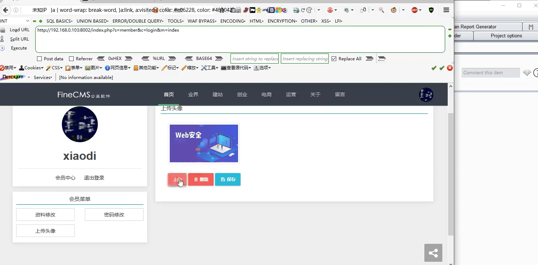Image resolution: width=538 pixels, height=265 pixels.
Task: Open the XSS dropdown in HackBar
Action: (326, 21)
